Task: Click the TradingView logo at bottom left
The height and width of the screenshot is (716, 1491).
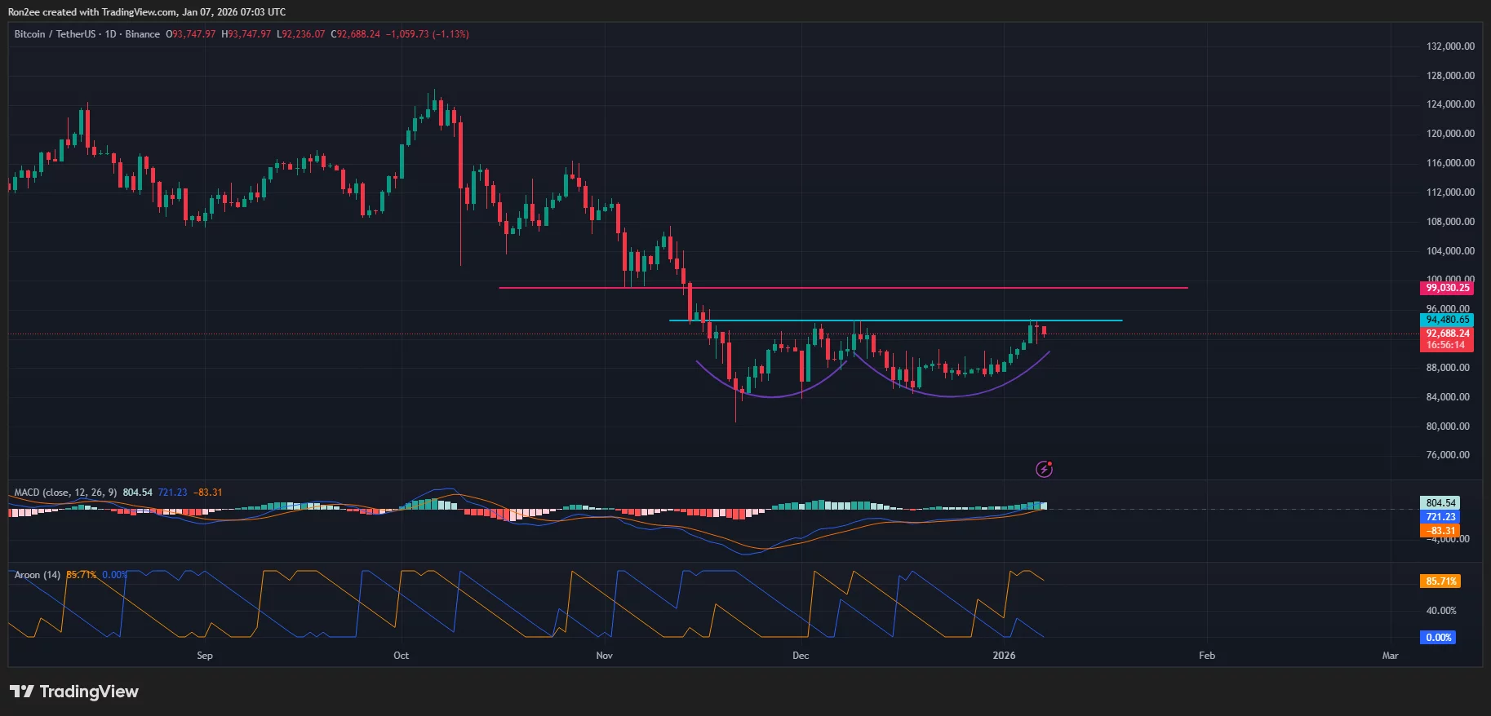Action: [74, 692]
